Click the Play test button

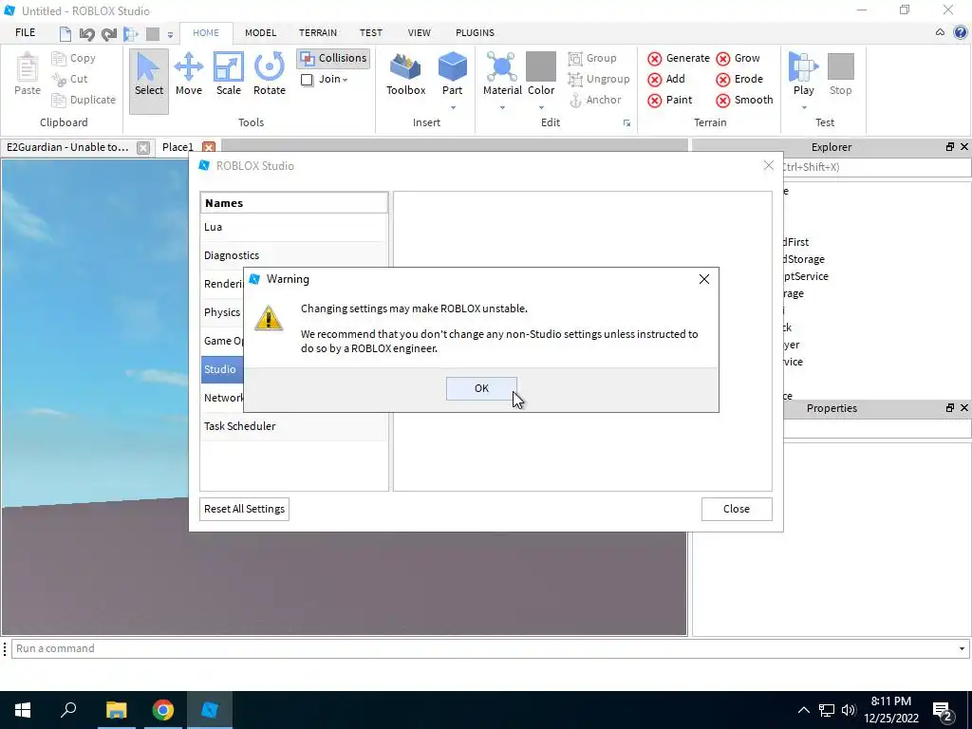(x=803, y=74)
